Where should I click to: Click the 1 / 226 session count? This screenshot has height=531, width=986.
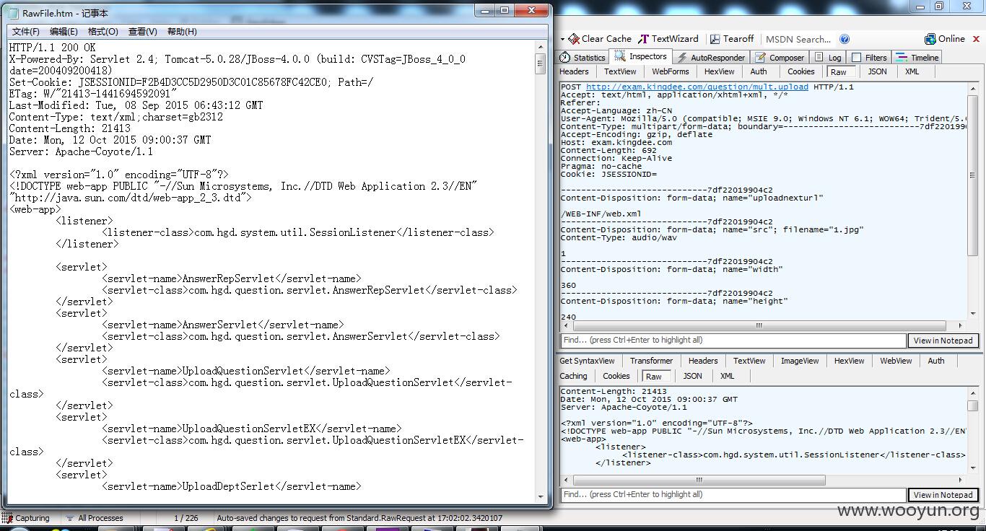tap(186, 518)
